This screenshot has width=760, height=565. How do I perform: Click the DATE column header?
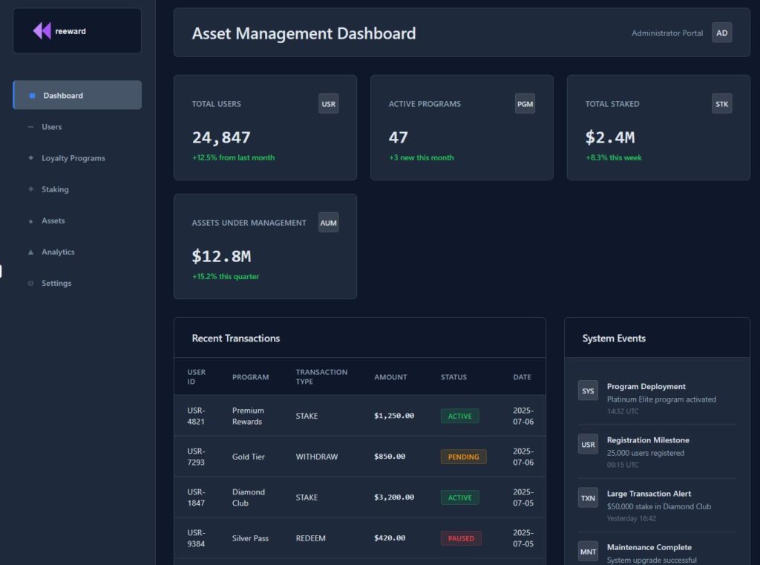point(522,377)
